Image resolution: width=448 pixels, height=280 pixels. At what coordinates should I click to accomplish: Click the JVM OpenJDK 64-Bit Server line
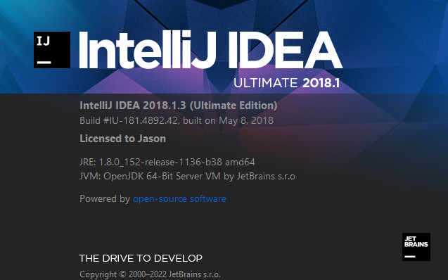click(x=187, y=176)
